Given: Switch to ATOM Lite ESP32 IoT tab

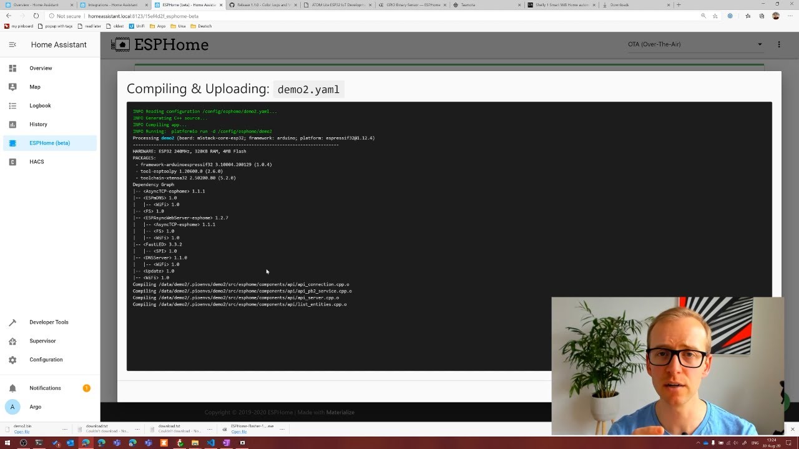Looking at the screenshot, I should [x=336, y=5].
